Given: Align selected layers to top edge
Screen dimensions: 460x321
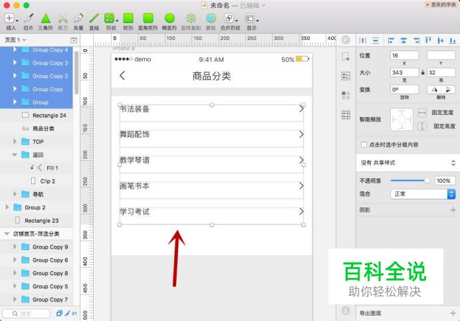Looking at the screenshot, I should (428, 41).
